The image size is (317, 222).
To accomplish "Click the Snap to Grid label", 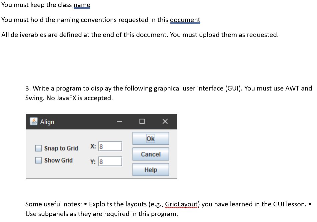I will point(61,148).
